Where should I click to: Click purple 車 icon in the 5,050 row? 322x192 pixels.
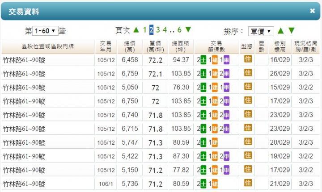pyautogui.click(x=226, y=88)
